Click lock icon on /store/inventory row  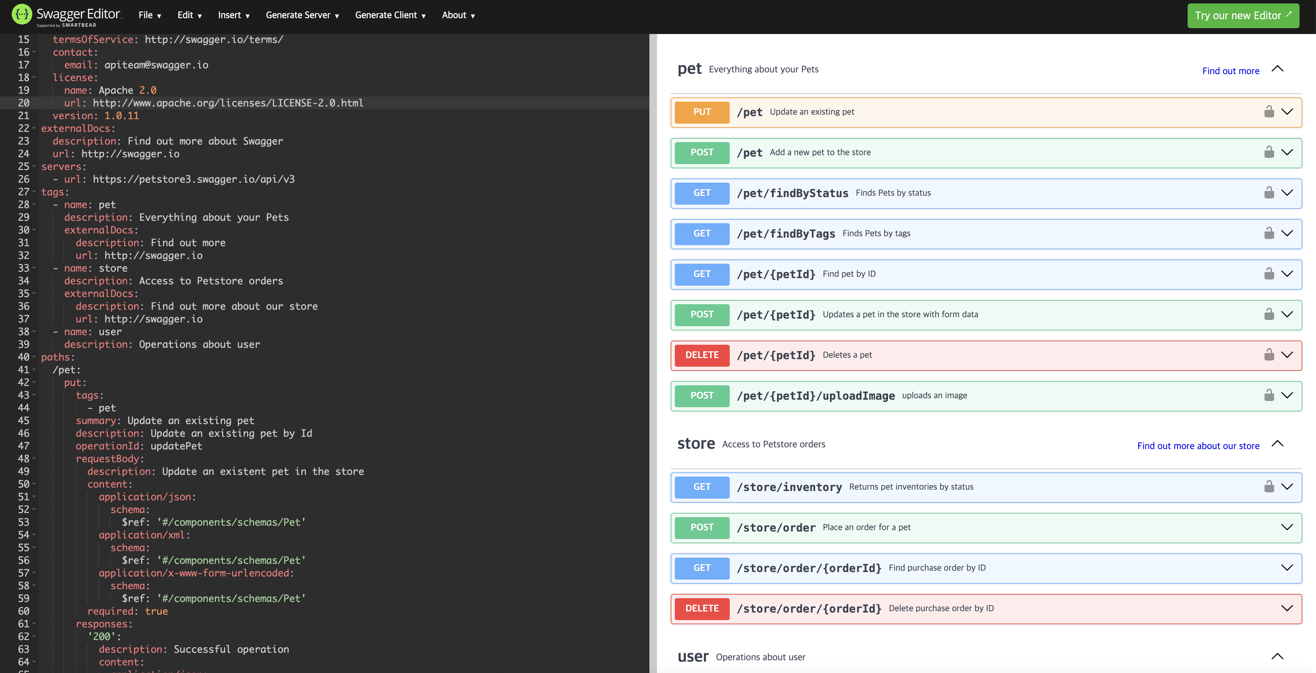pyautogui.click(x=1269, y=487)
